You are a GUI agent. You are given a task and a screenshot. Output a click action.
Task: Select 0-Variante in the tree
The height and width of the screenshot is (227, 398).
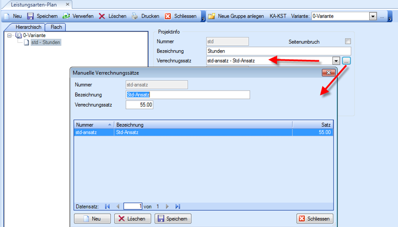34,36
